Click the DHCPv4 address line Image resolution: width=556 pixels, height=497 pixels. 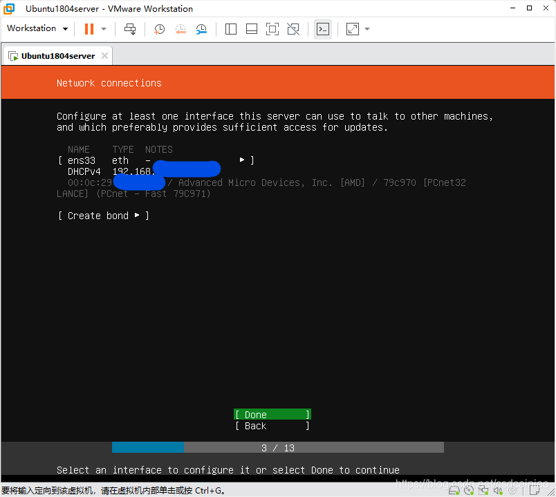(144, 171)
